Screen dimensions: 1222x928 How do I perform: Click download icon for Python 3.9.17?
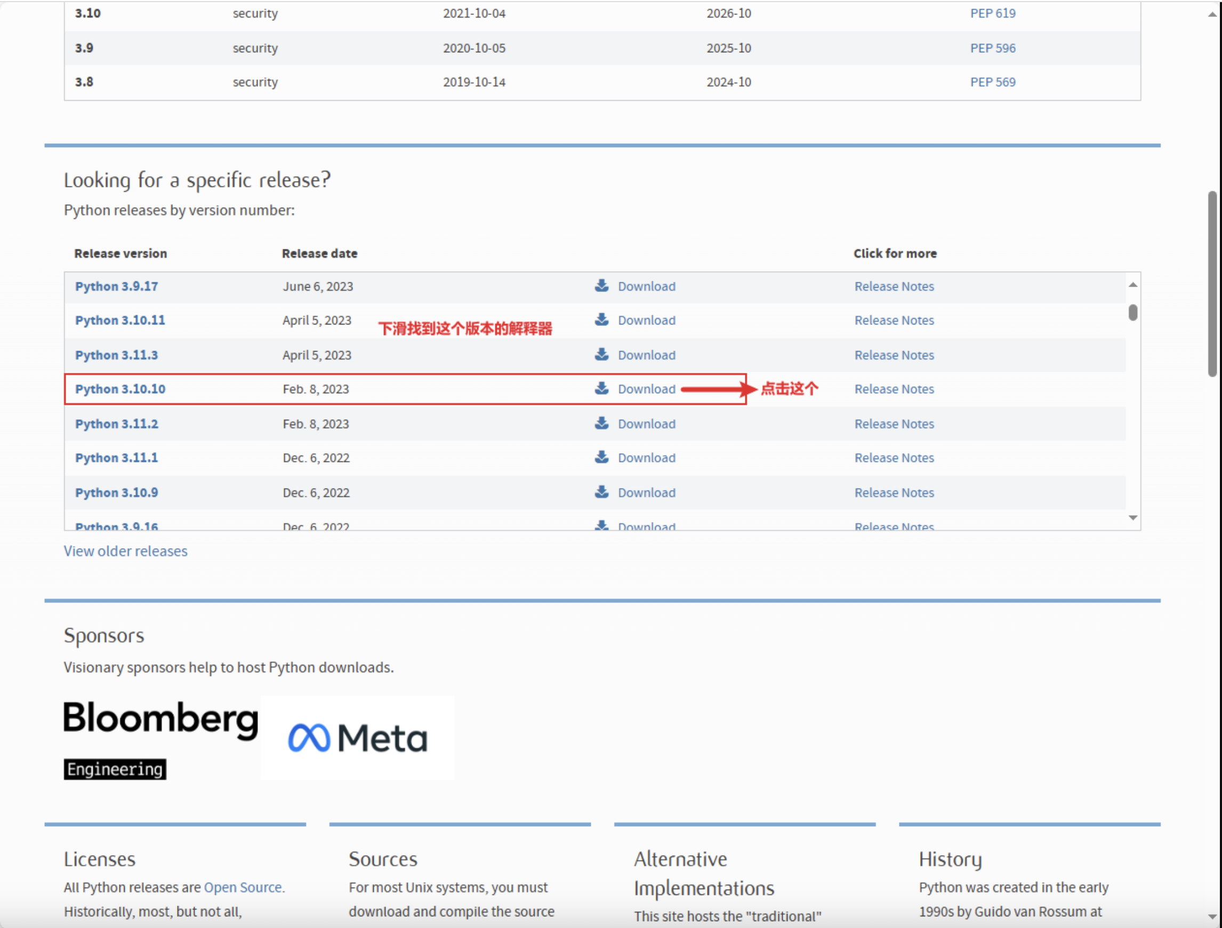tap(601, 286)
